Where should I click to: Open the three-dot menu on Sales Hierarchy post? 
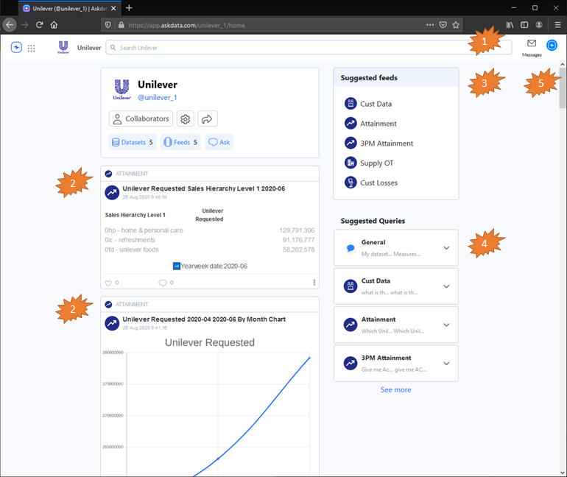(314, 283)
